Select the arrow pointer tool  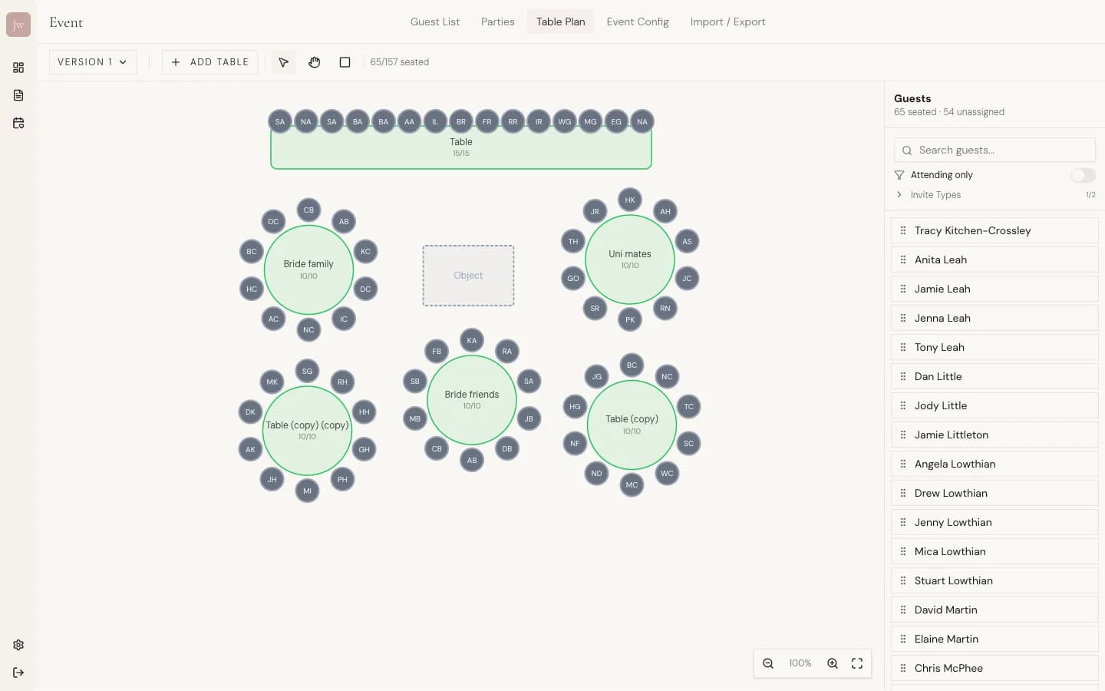click(x=283, y=62)
